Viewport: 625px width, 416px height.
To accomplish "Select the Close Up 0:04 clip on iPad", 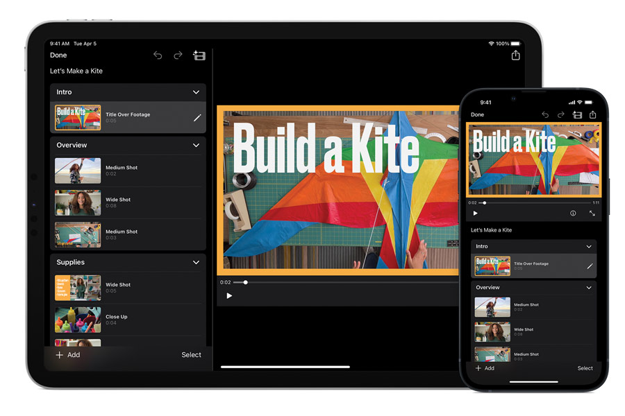I will coord(128,320).
